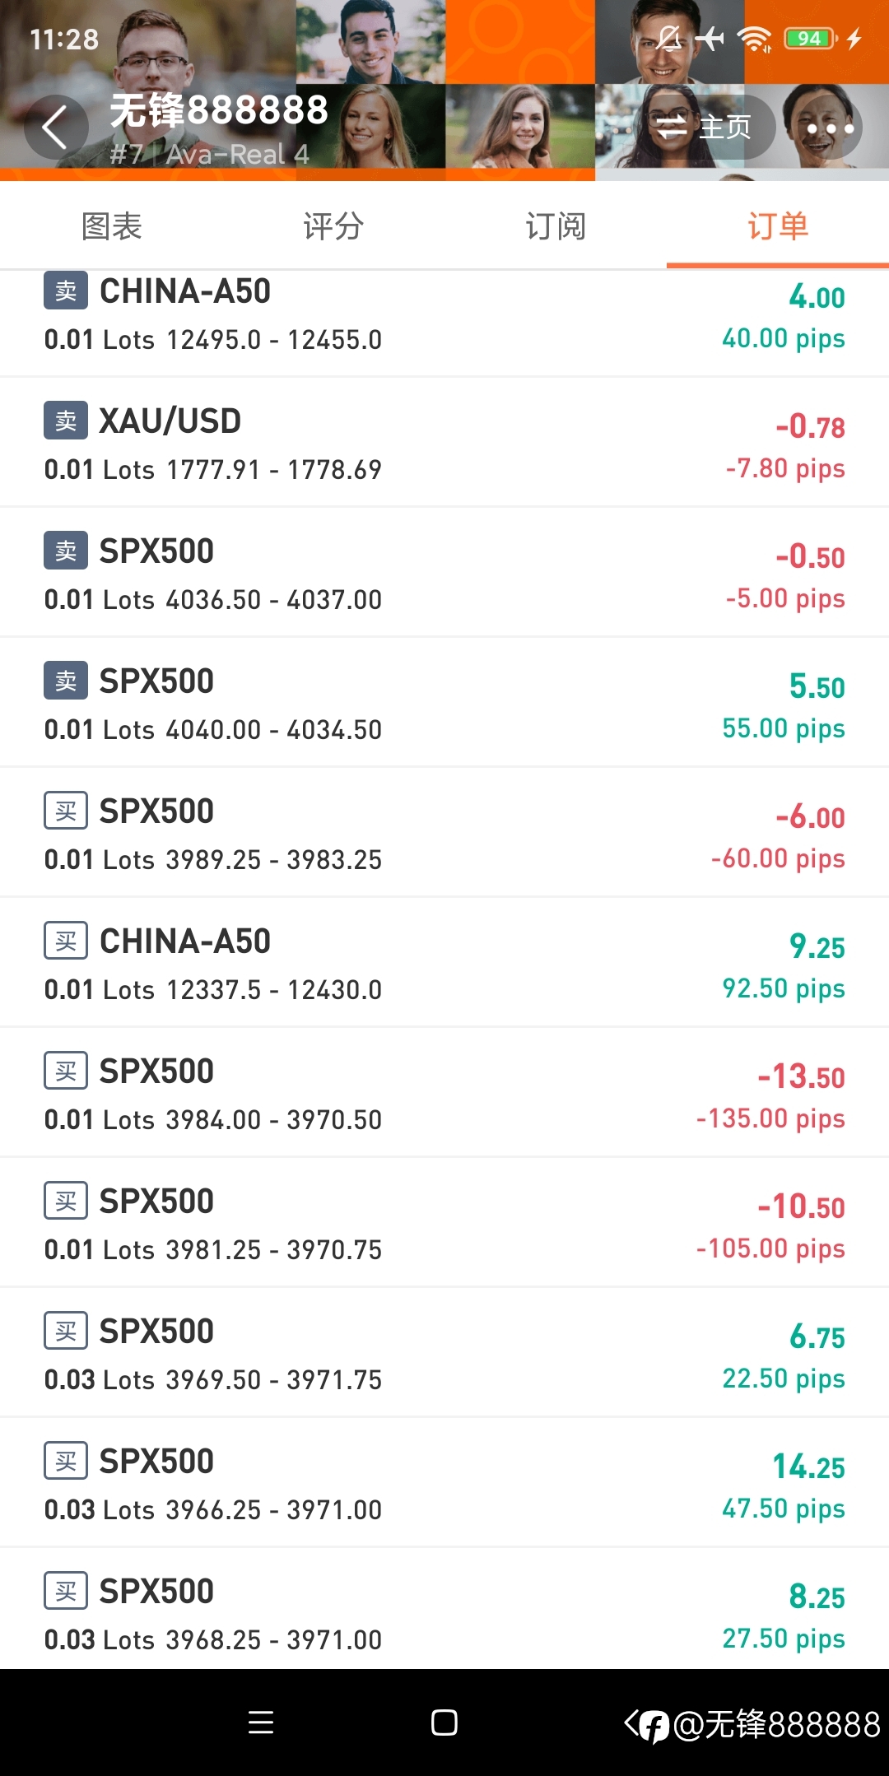Open trader name 无锋888888 header
The height and width of the screenshot is (1776, 889).
tap(219, 110)
